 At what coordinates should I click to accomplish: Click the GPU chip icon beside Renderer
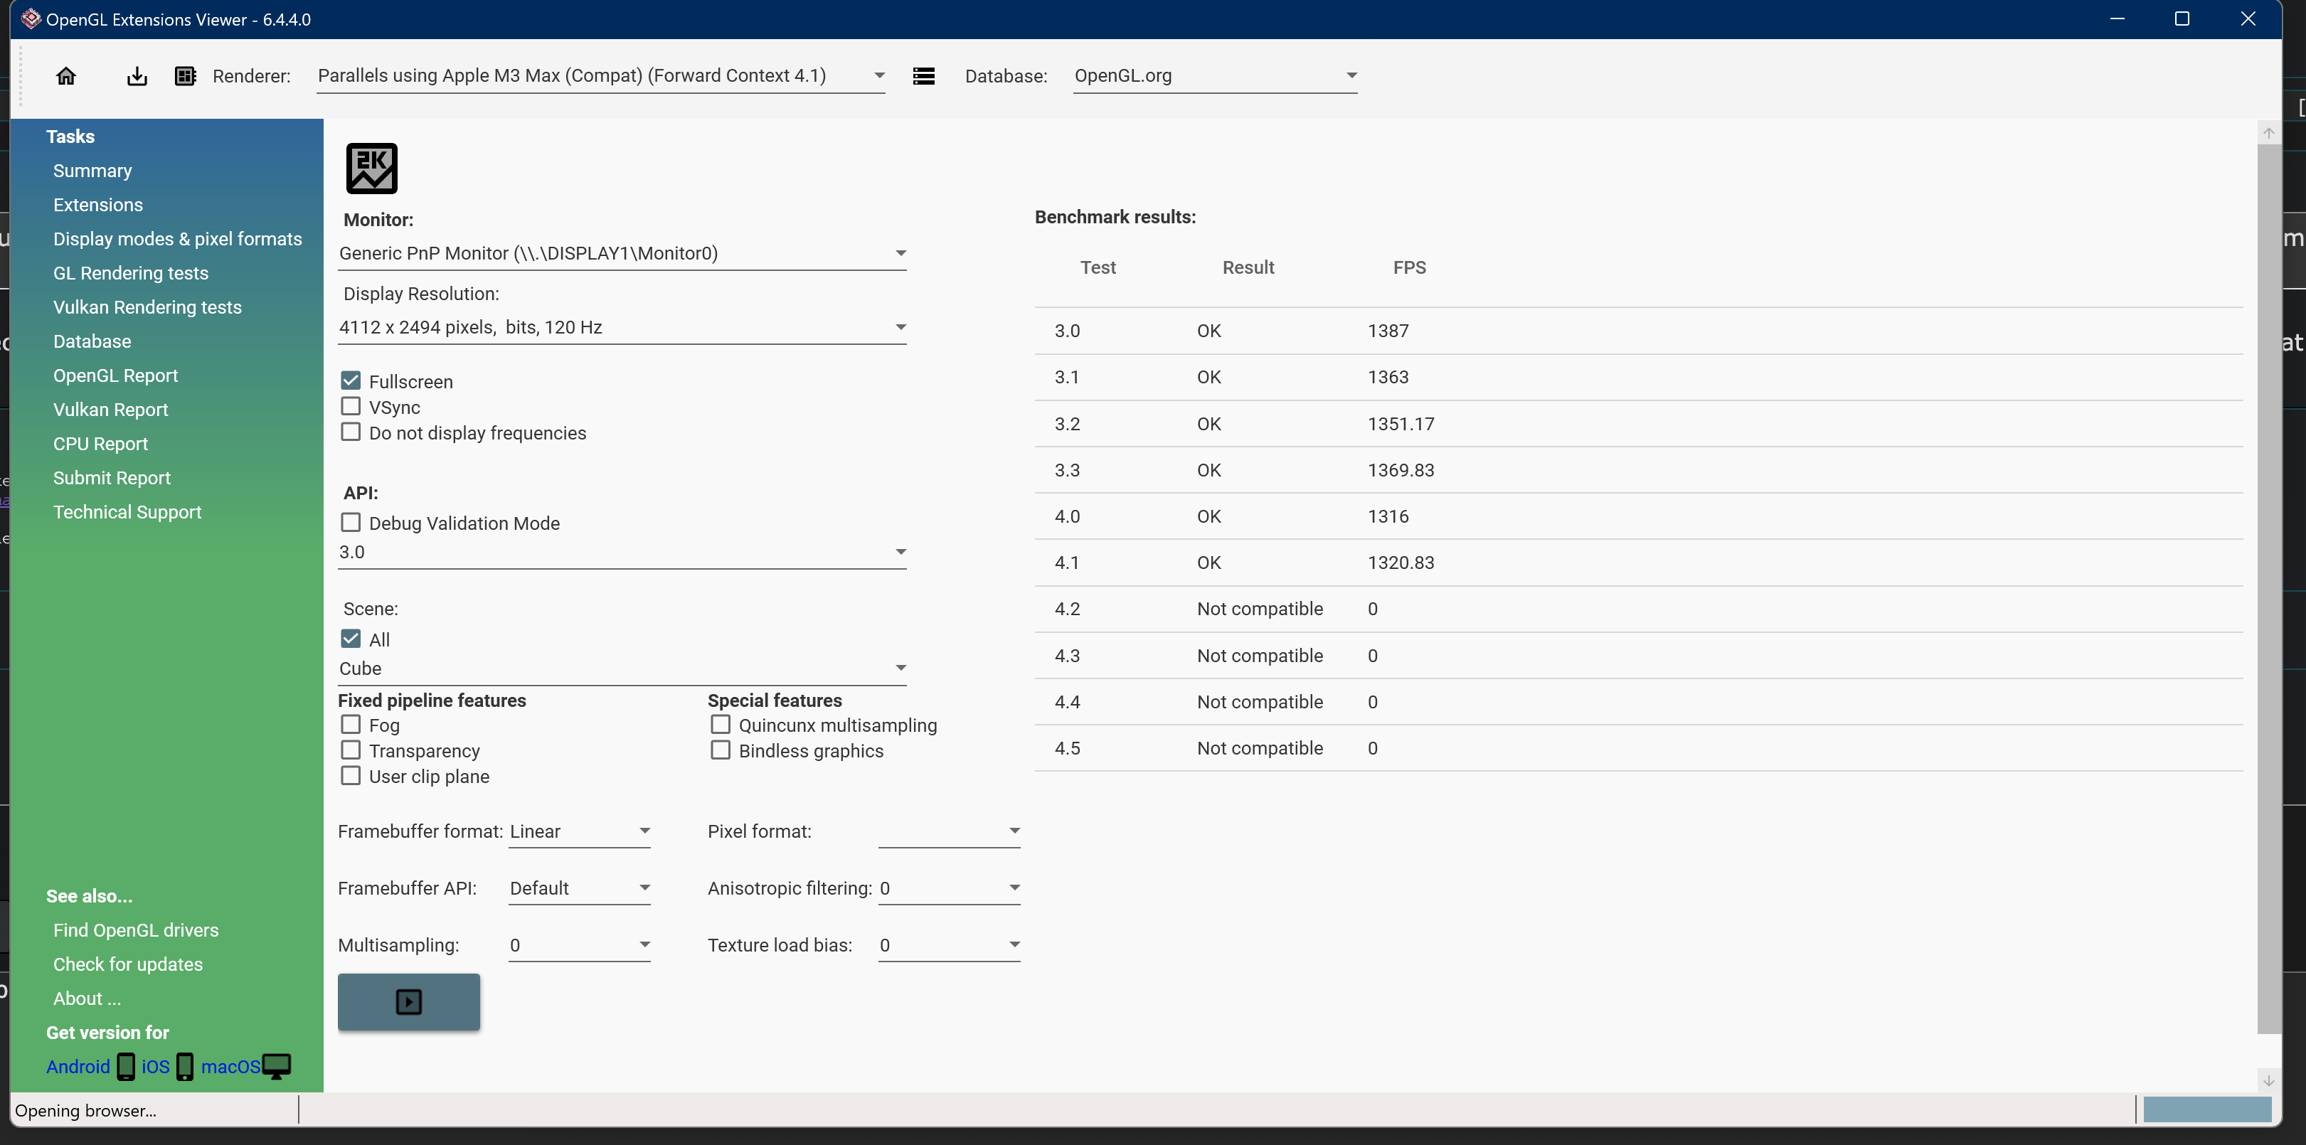click(x=186, y=76)
